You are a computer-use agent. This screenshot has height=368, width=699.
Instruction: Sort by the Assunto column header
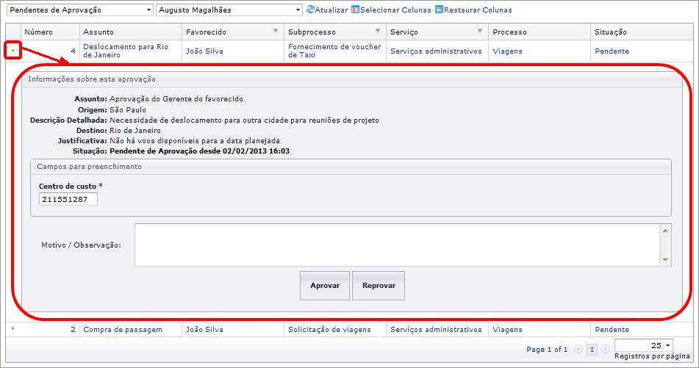point(131,32)
